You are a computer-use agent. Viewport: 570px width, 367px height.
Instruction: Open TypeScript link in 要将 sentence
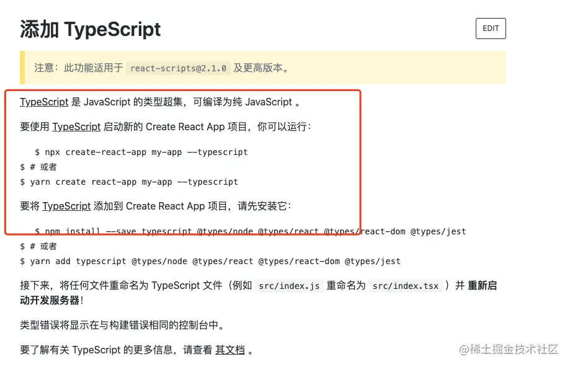point(66,206)
